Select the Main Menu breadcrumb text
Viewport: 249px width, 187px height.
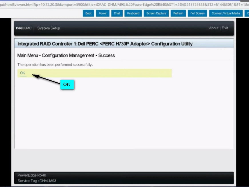(28, 55)
